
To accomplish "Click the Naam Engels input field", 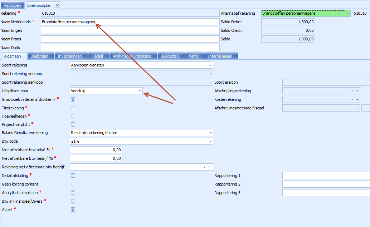I will (x=130, y=31).
